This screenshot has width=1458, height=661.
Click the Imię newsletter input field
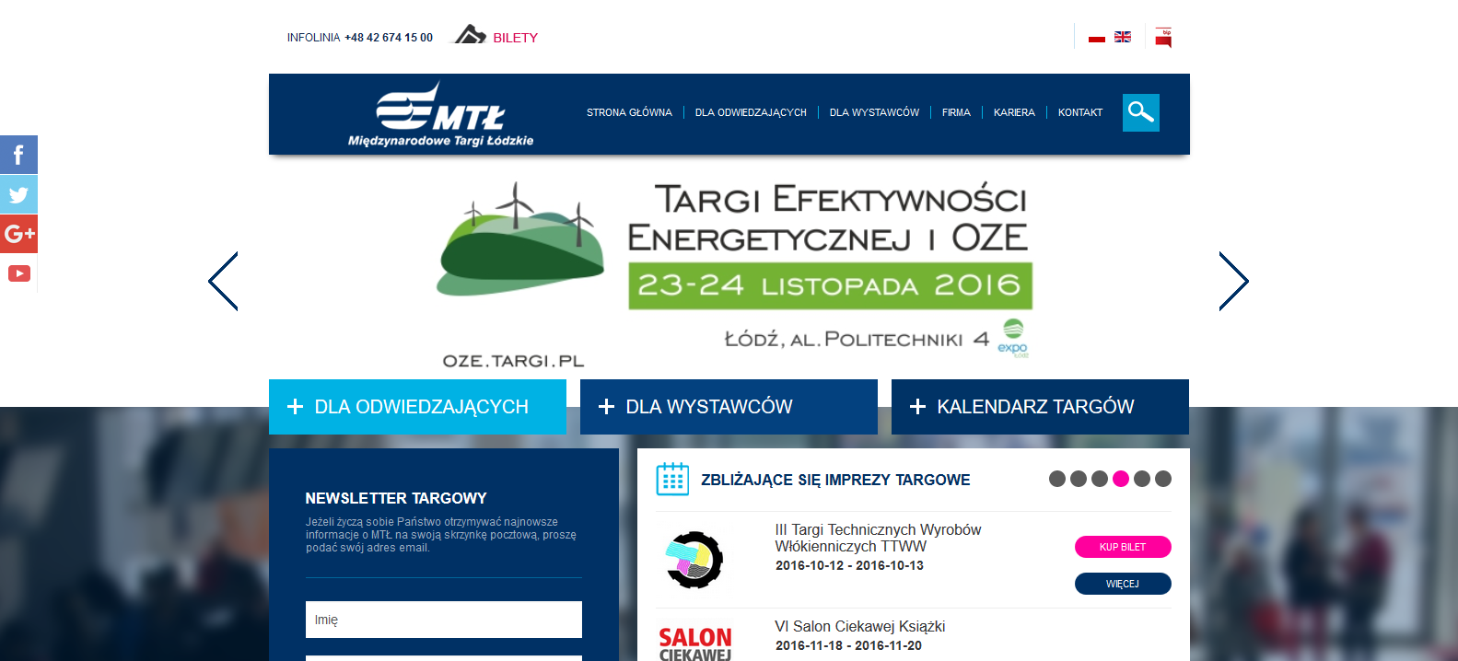pos(444,620)
